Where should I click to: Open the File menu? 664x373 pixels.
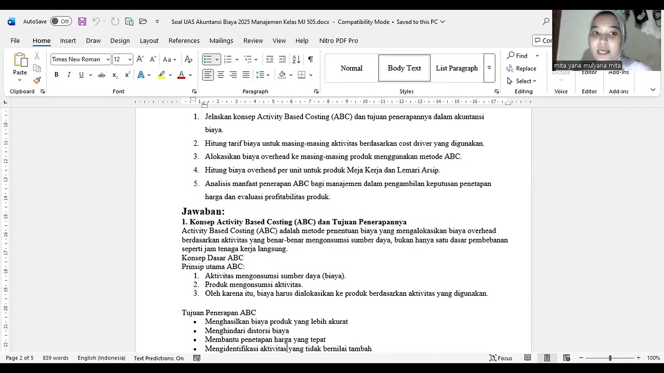tap(15, 41)
